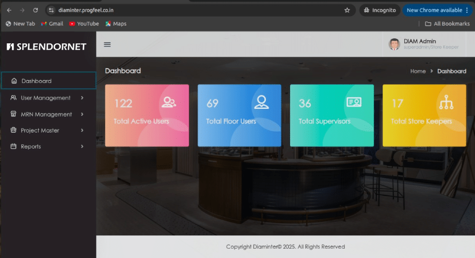Image resolution: width=475 pixels, height=258 pixels.
Task: Click the Reports calendar icon
Action: click(x=13, y=147)
